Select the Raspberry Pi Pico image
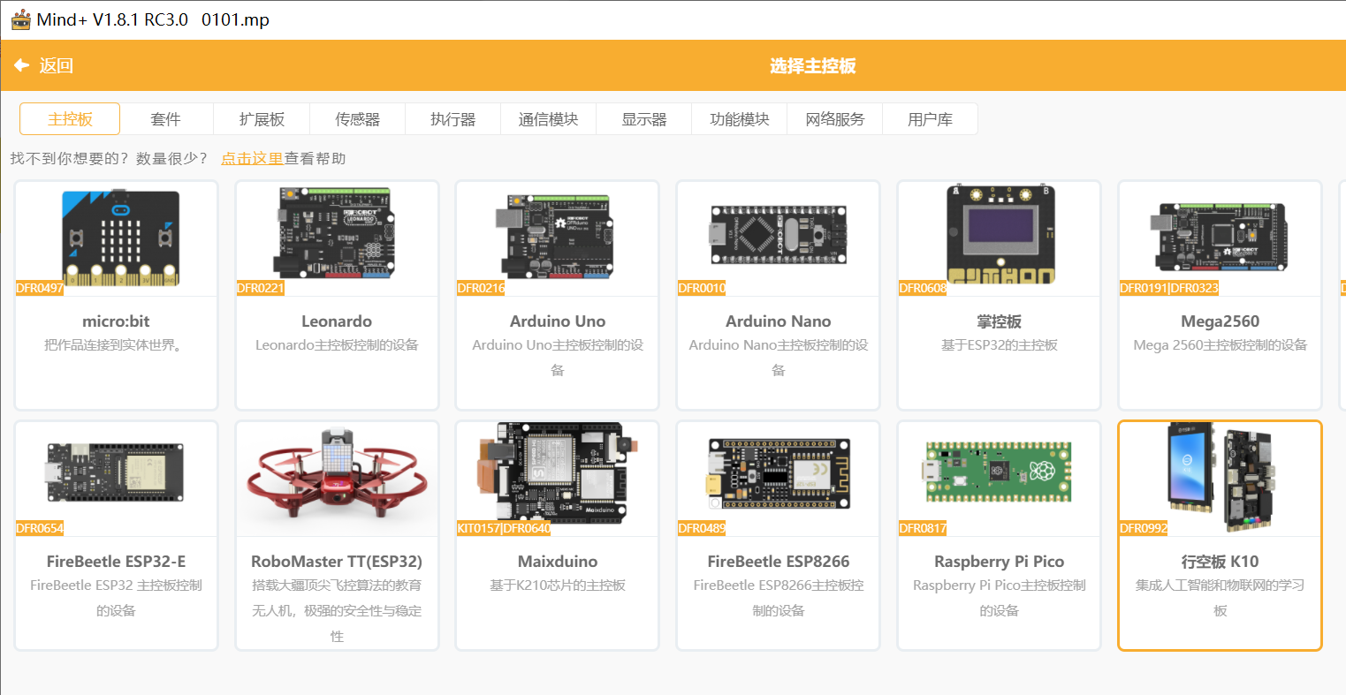The width and height of the screenshot is (1346, 695). 999,472
